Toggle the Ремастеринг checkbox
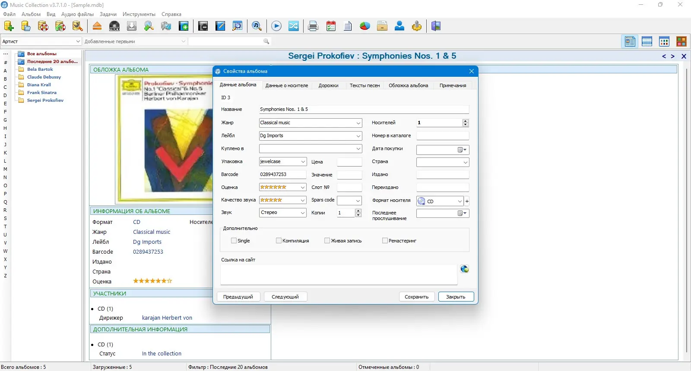Screen dimensions: 691x371 pos(385,241)
